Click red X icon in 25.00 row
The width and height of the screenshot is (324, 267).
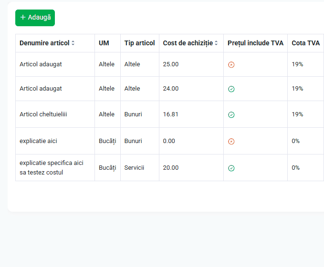[x=231, y=65]
